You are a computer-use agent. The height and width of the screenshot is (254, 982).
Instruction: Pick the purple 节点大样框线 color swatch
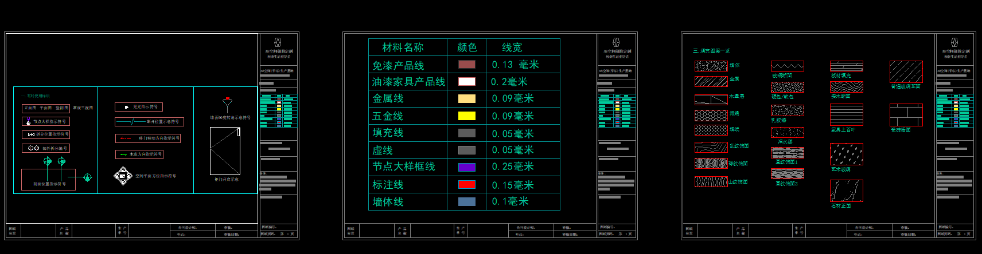click(466, 167)
